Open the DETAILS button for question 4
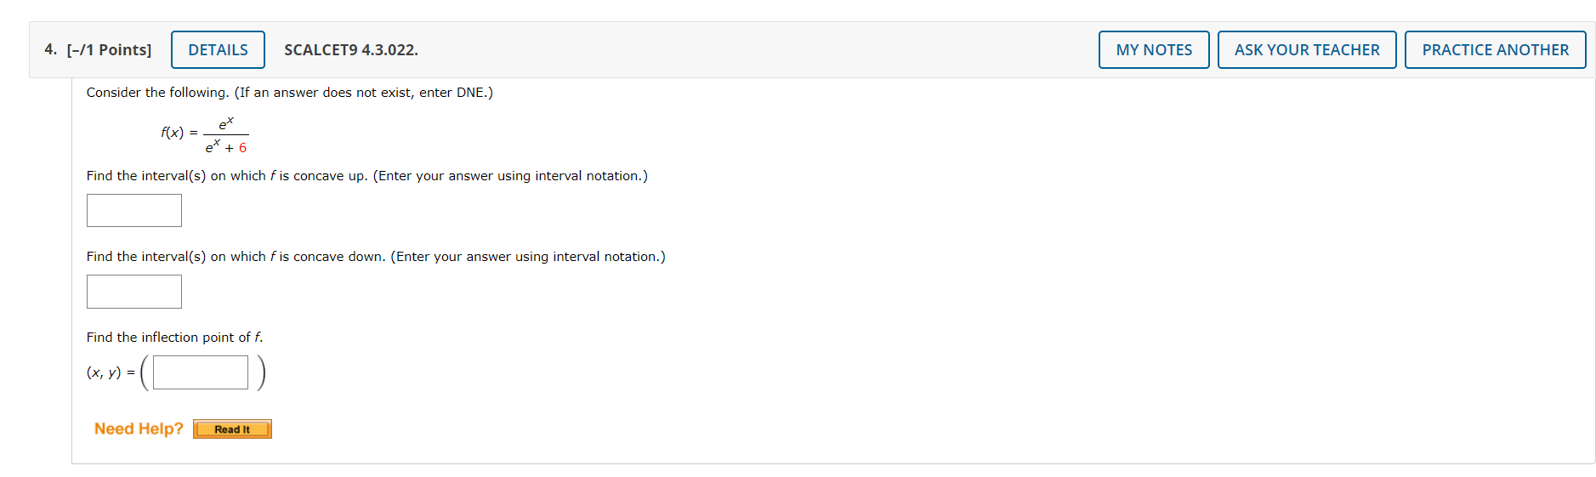 pyautogui.click(x=218, y=49)
